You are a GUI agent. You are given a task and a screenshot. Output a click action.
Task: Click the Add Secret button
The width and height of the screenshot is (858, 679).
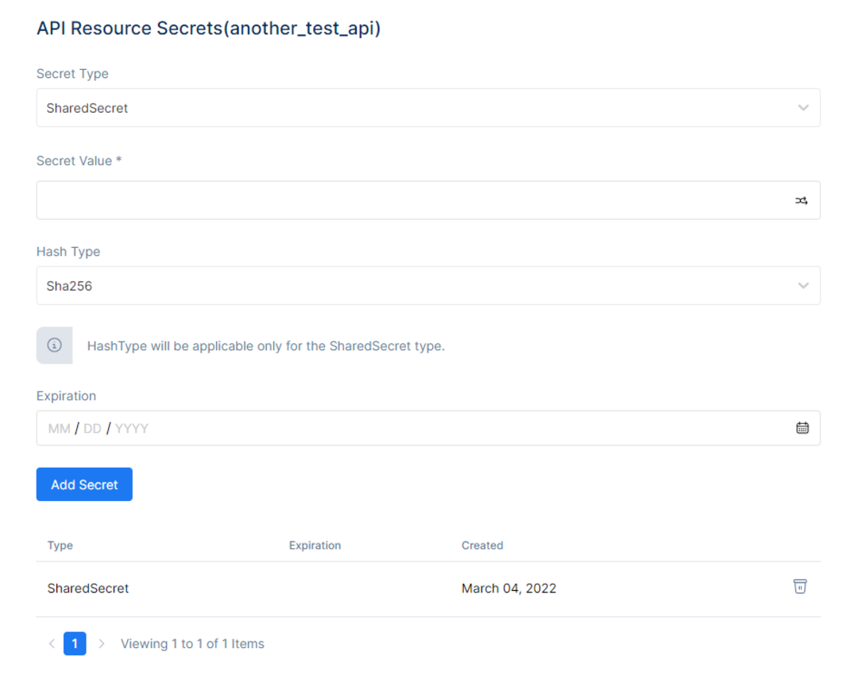tap(84, 484)
